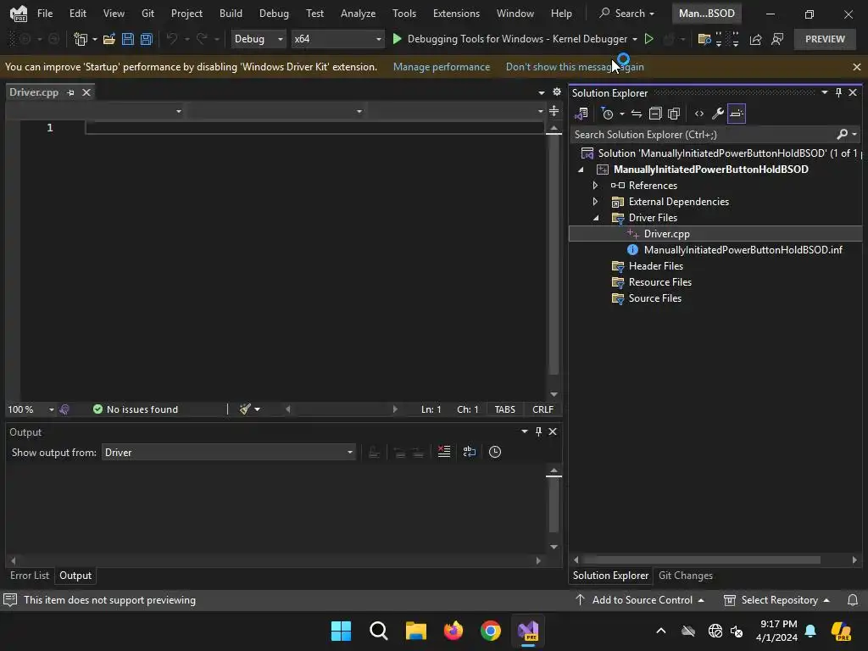
Task: Click the split editor icon
Action: 554,111
